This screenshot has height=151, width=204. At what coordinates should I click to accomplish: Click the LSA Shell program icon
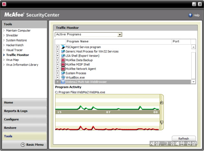pos(63,56)
